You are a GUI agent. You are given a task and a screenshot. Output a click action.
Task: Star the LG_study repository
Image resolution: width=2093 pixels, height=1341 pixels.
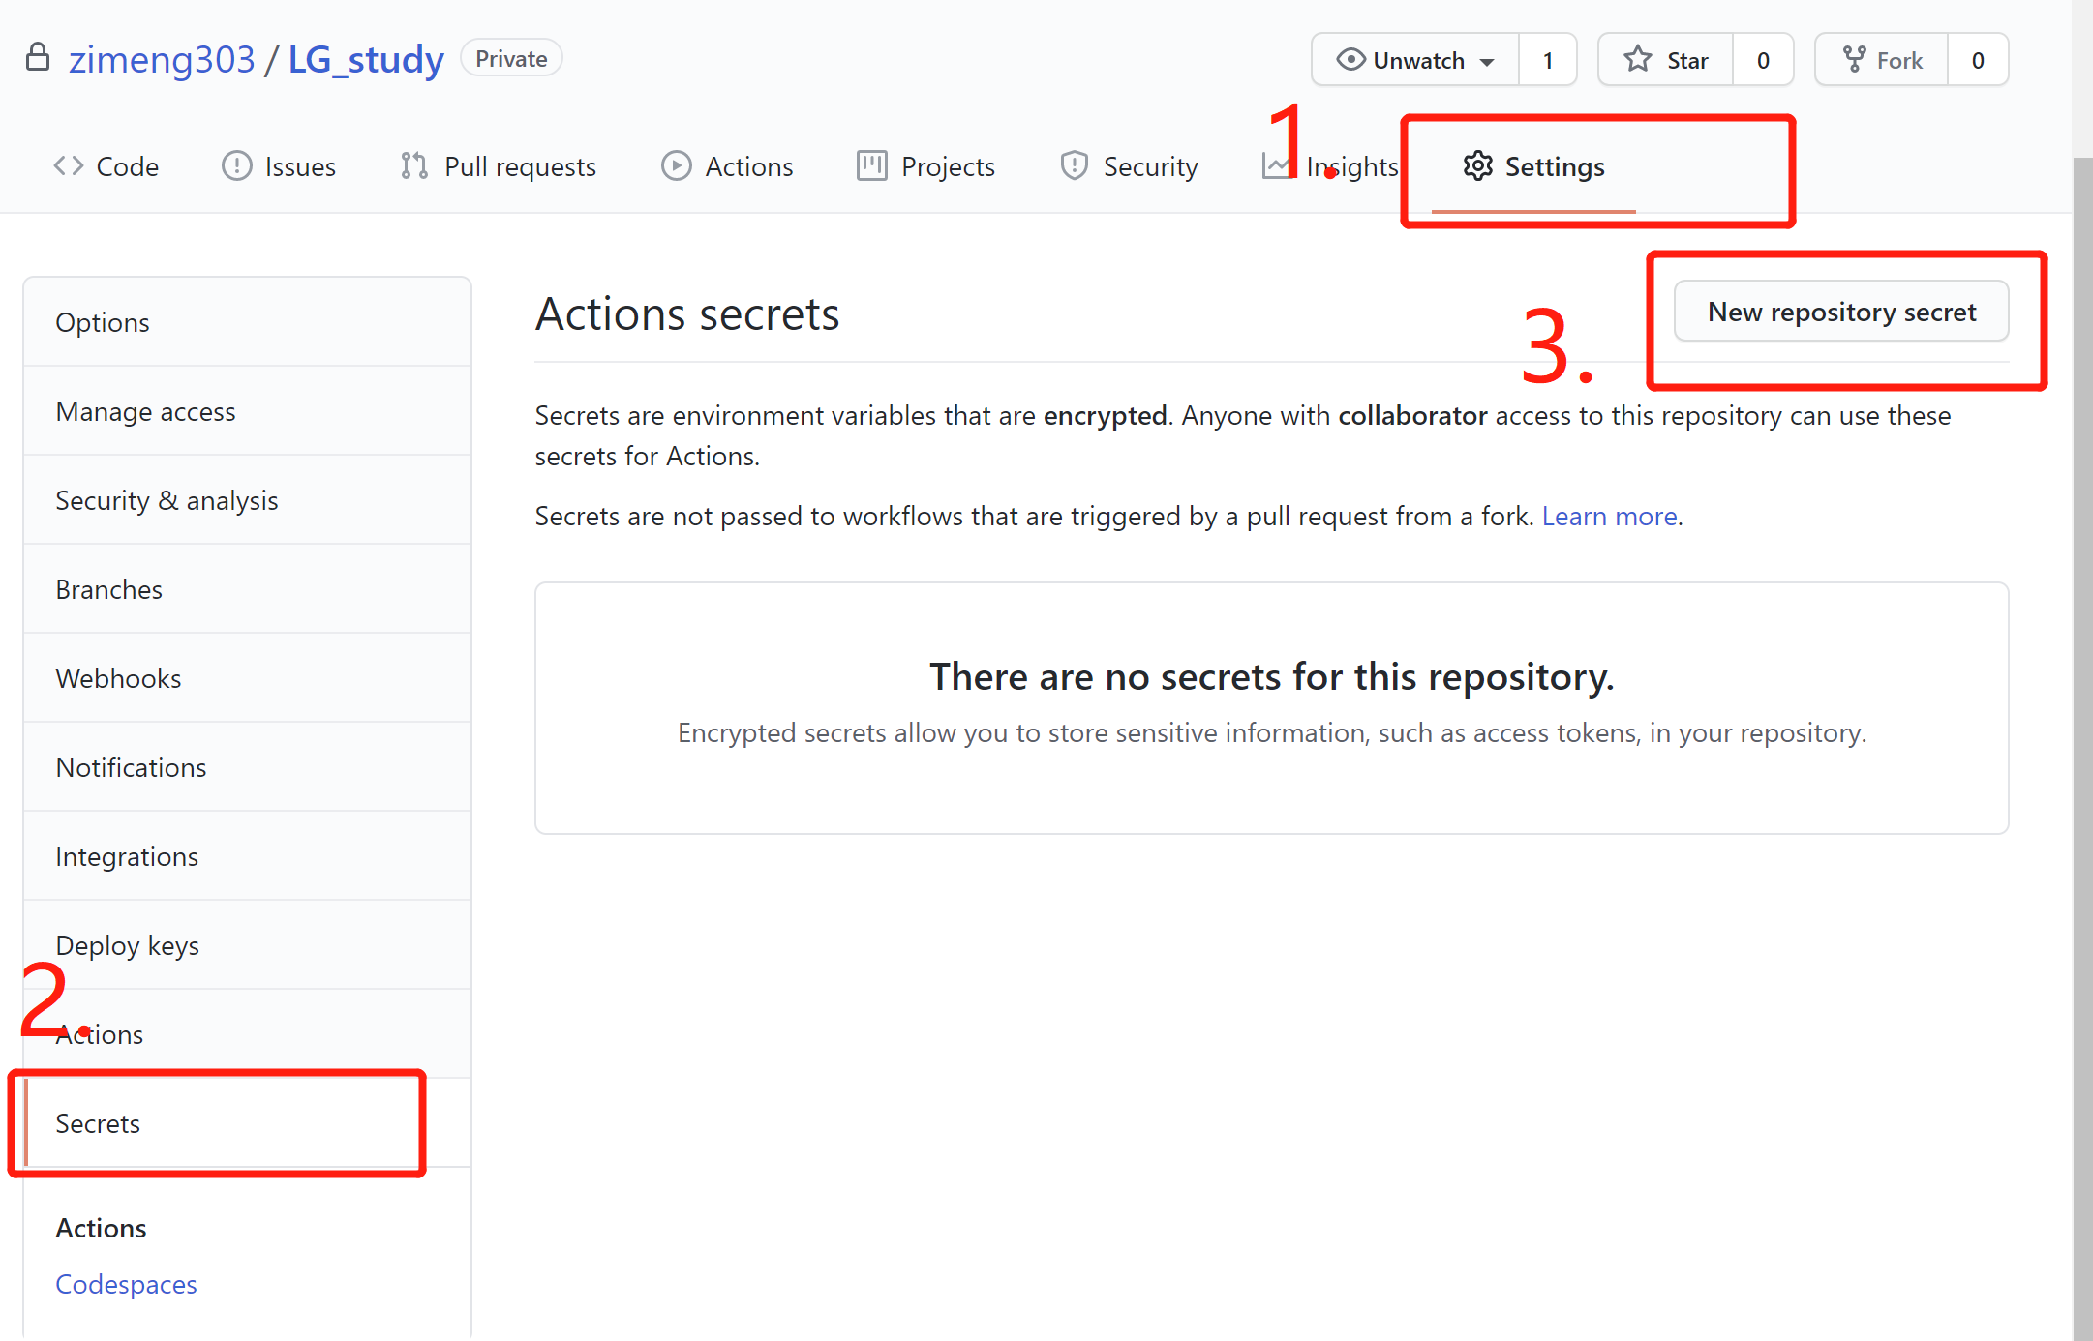click(x=1665, y=60)
